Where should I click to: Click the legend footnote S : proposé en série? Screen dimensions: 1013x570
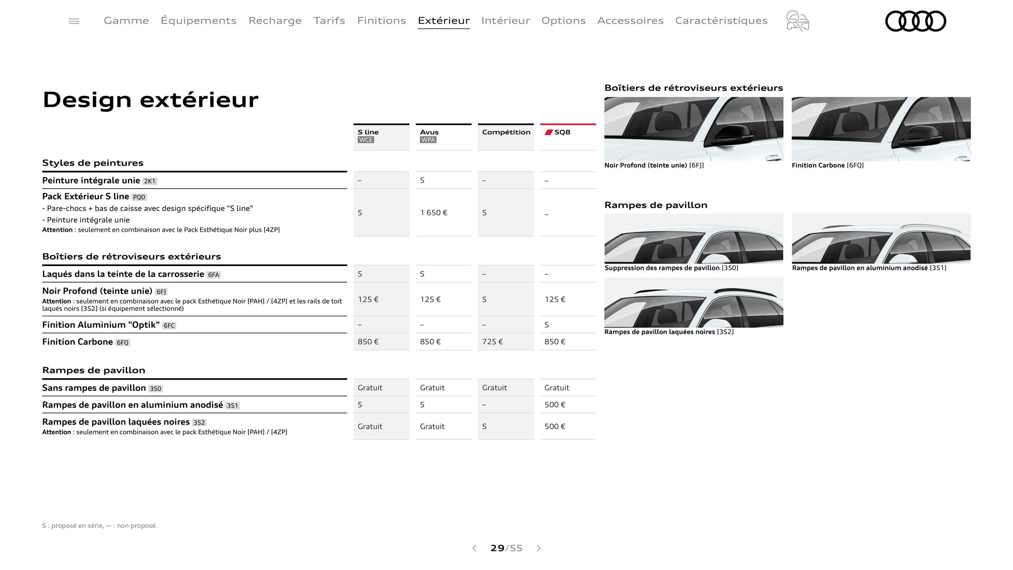(x=100, y=526)
